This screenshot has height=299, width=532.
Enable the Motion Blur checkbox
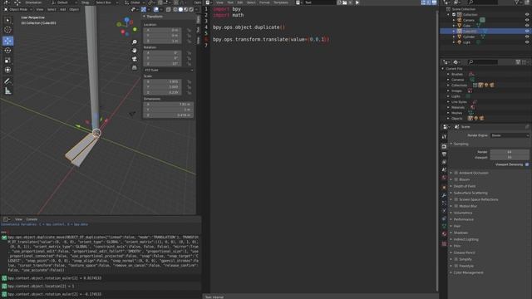pyautogui.click(x=456, y=206)
